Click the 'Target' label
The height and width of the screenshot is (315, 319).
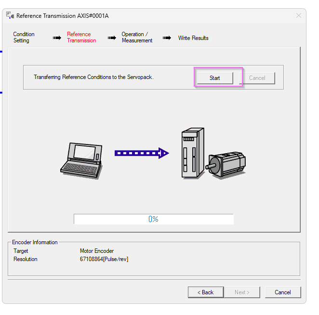tap(21, 251)
